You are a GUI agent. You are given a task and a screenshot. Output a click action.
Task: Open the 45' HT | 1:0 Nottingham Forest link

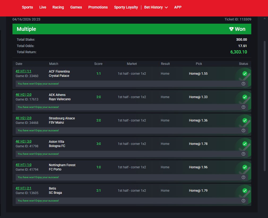click(23, 165)
